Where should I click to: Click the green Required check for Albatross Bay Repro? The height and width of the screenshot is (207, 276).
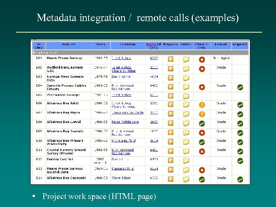[x=240, y=114]
